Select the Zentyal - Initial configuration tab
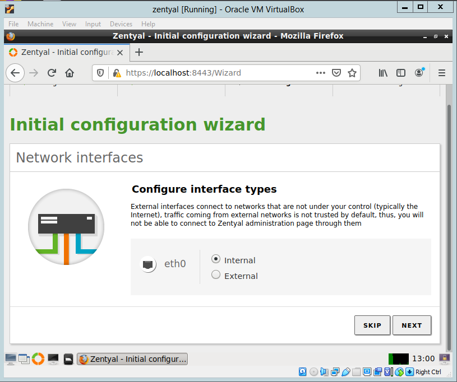The height and width of the screenshot is (382, 457). click(x=67, y=53)
